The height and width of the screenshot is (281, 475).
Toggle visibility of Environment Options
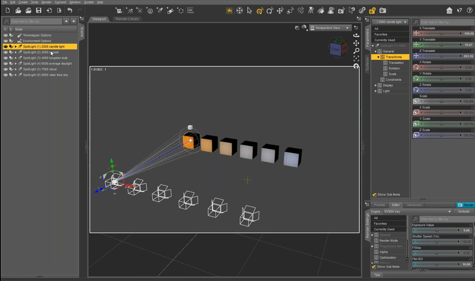5,41
